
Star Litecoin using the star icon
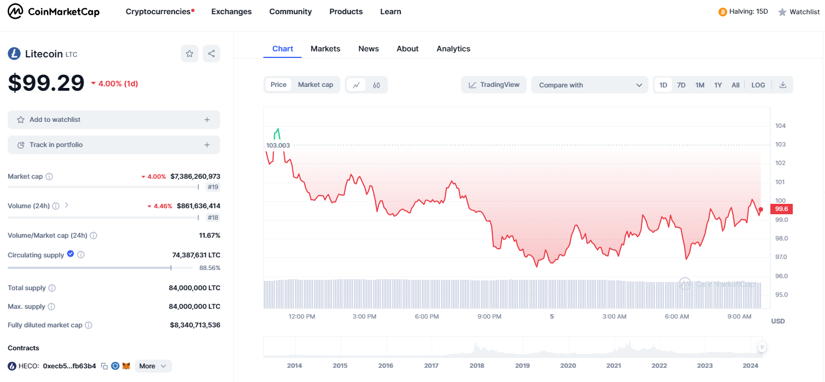(190, 54)
